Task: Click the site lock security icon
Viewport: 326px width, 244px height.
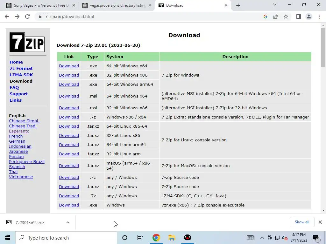Action: pos(40,17)
